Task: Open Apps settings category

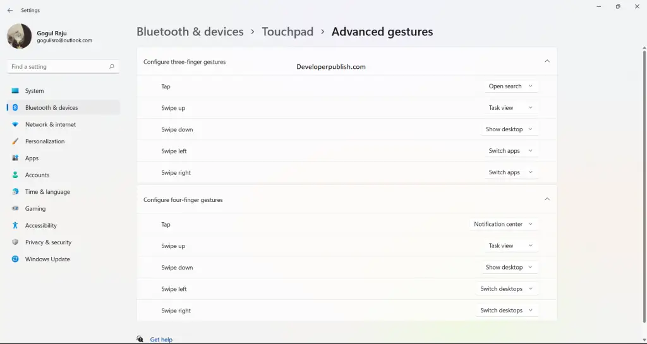Action: [x=63, y=158]
